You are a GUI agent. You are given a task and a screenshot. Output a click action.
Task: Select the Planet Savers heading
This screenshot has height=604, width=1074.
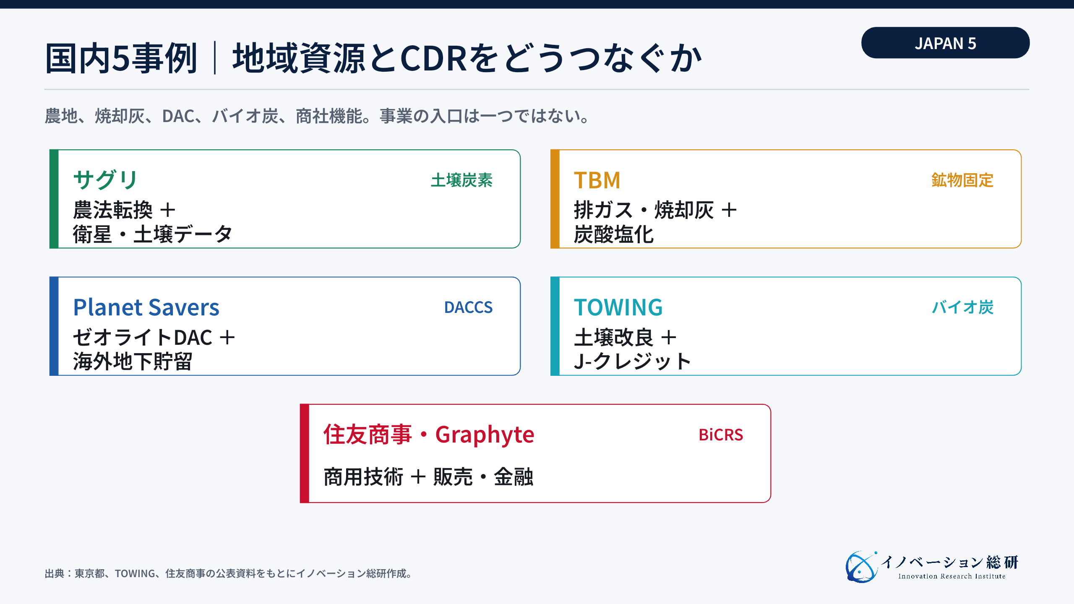146,307
